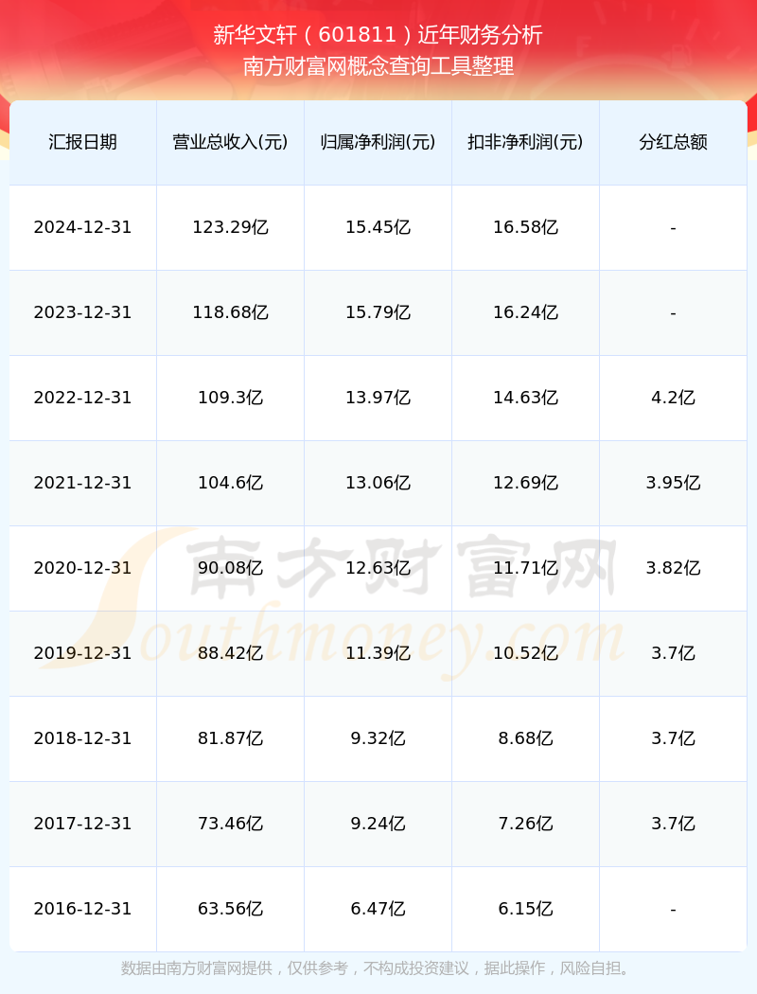Click the date cell 2016-12-31

point(83,909)
